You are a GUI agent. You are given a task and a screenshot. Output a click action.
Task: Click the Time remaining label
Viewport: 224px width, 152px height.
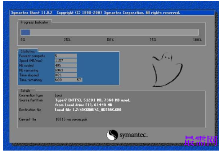click(x=31, y=80)
